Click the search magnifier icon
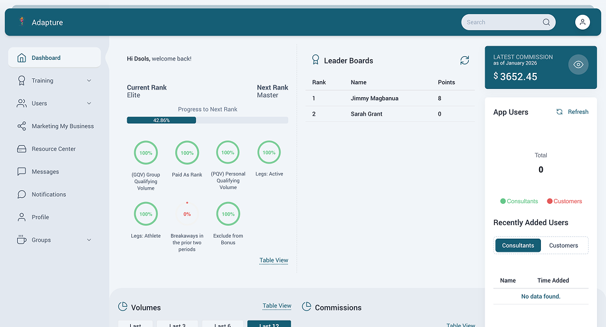This screenshot has height=327, width=606. click(x=546, y=23)
